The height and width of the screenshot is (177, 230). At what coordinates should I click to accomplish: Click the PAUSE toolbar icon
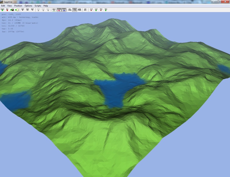tap(3, 9)
